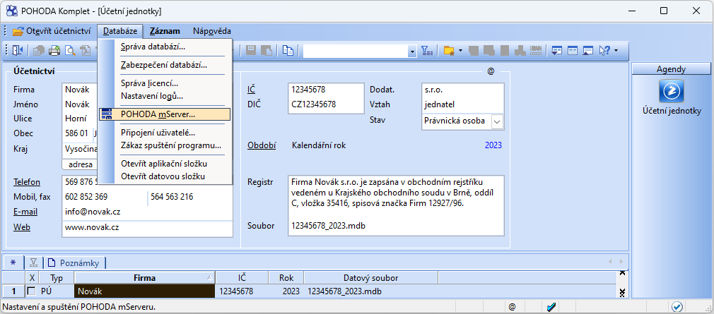Click Otevřít účetnictví button

coord(52,31)
